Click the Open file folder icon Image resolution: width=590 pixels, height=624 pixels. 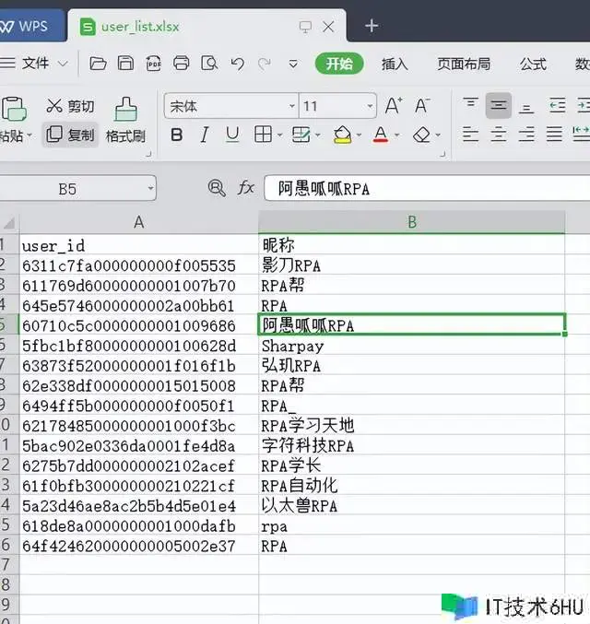coord(99,64)
